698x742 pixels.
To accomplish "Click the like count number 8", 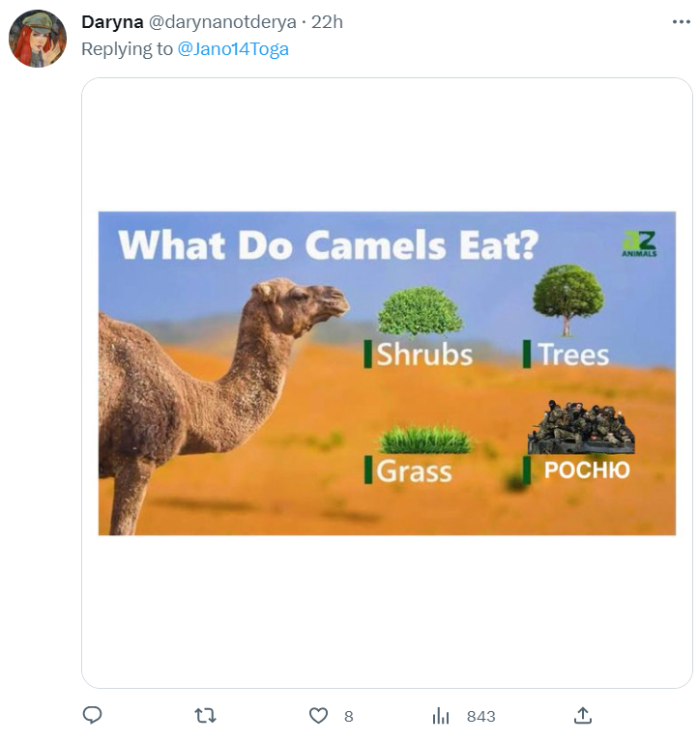I will [348, 716].
